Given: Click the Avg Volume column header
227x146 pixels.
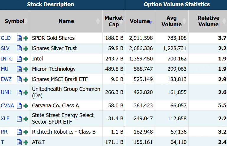Looking at the screenshot, I should tap(171, 21).
